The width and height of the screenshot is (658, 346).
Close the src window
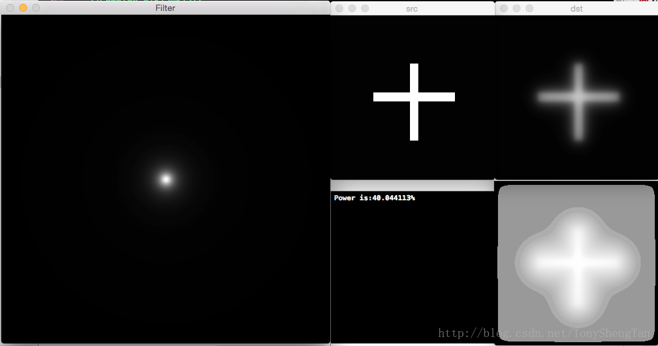[x=339, y=8]
